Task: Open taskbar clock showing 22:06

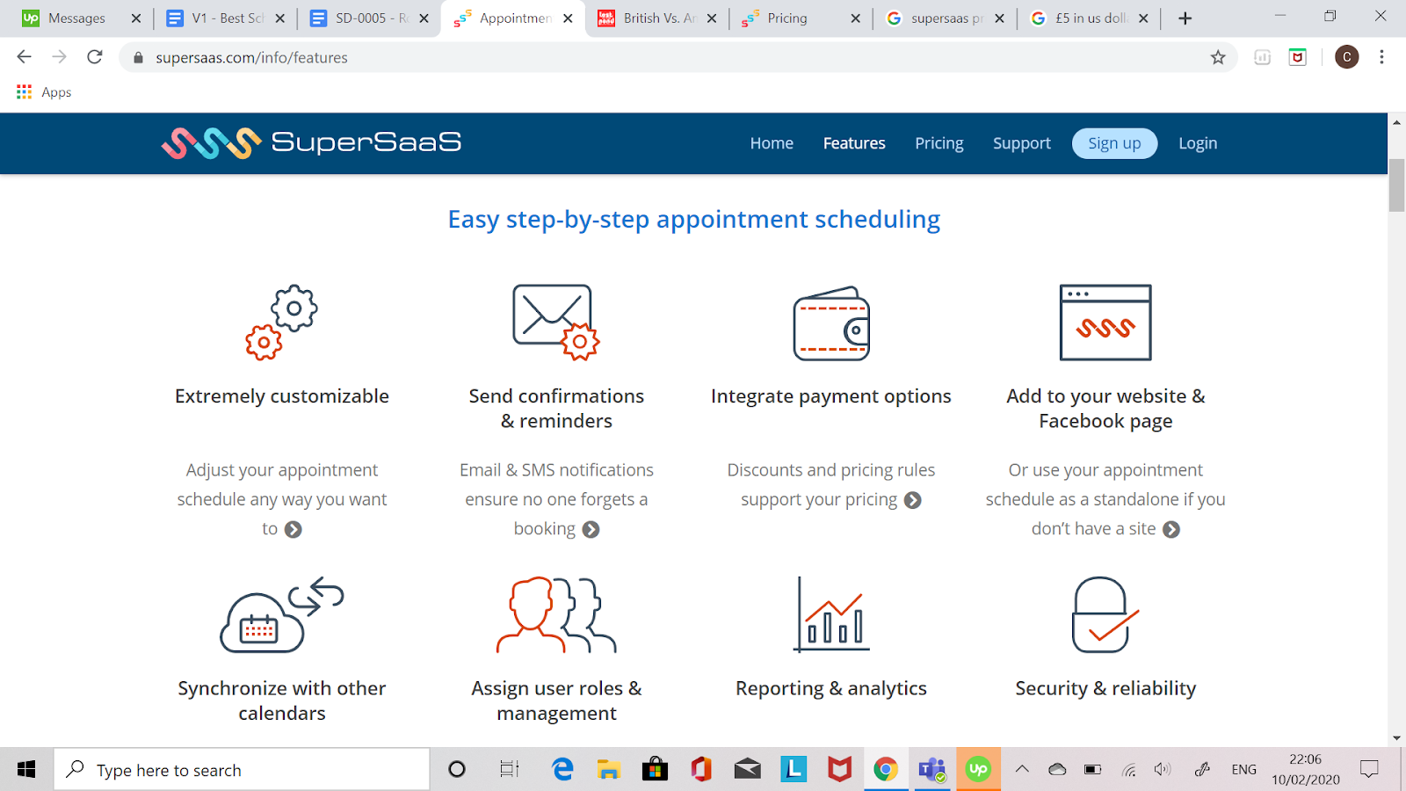Action: click(x=1305, y=770)
